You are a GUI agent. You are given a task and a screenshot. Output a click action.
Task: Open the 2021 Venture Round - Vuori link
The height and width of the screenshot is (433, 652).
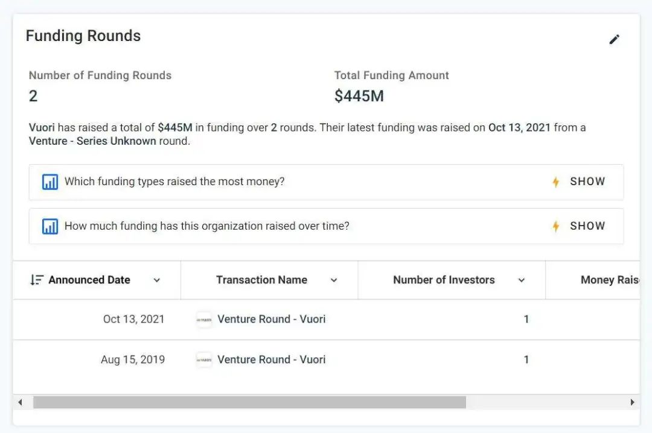pyautogui.click(x=271, y=319)
